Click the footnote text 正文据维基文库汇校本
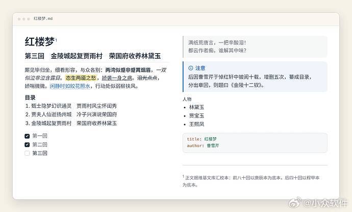This screenshot has height=212, width=352. [x=207, y=178]
